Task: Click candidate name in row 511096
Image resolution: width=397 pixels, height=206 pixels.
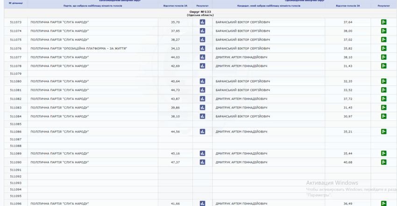Action: [241, 204]
